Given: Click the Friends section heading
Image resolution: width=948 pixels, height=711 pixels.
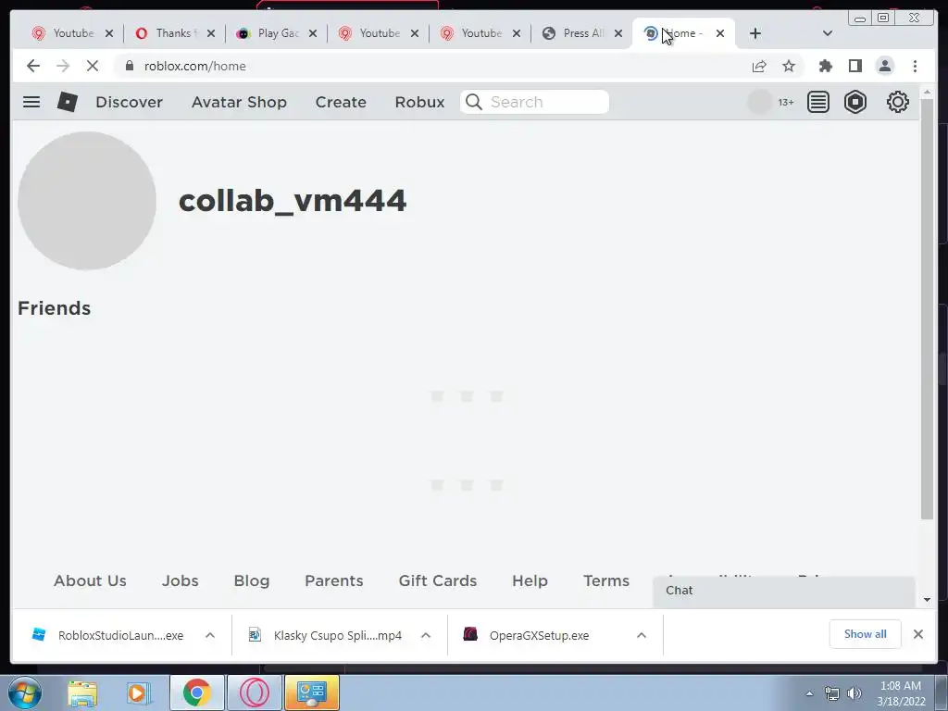Looking at the screenshot, I should [55, 308].
